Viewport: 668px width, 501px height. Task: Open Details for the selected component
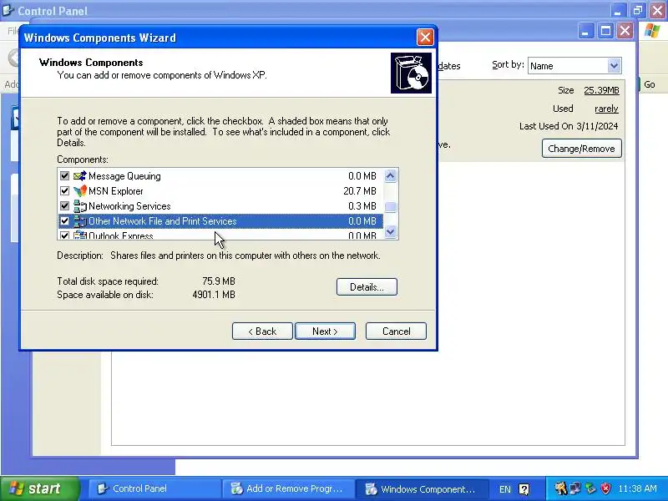tap(367, 286)
